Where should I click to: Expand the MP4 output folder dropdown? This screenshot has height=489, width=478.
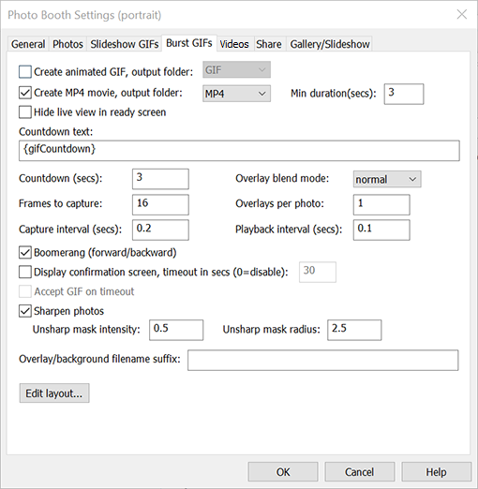coord(236,94)
